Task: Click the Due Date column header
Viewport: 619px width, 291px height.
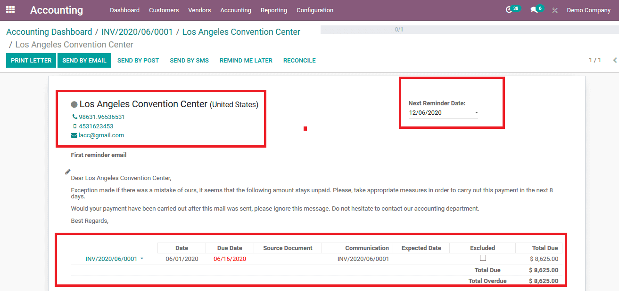Action: click(x=230, y=248)
